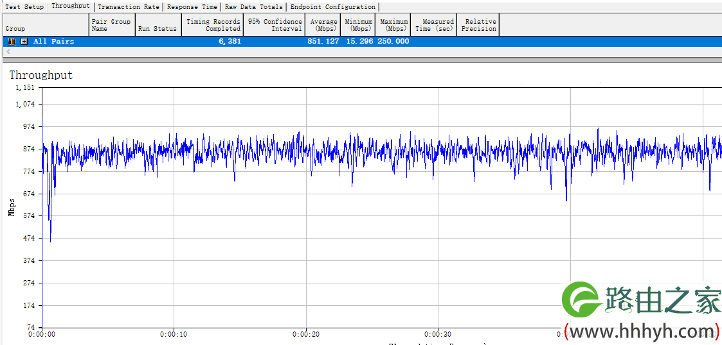Click the 95% Confidence Interval header
Viewport: 722px width, 345px height.
point(274,25)
